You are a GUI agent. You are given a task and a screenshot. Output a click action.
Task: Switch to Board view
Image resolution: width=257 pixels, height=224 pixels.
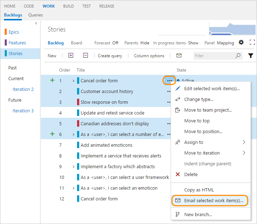click(76, 43)
